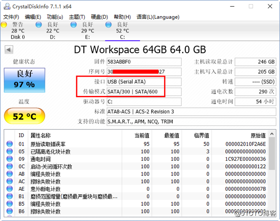
Task: Open the 主题(T) menu
Action: [x=77, y=17]
